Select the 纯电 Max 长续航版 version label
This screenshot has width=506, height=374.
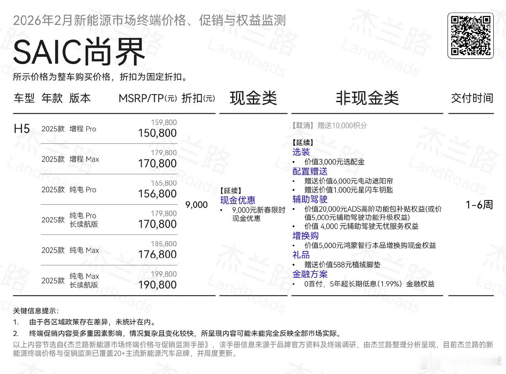point(84,280)
